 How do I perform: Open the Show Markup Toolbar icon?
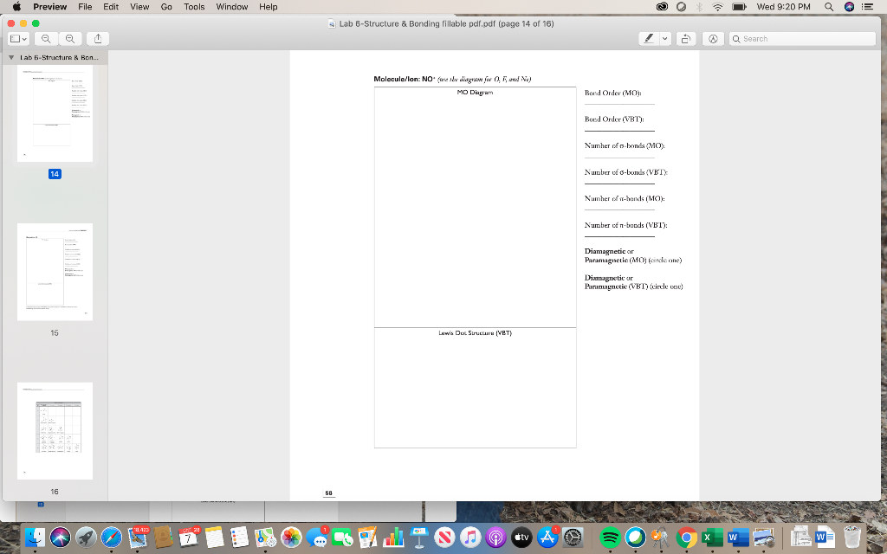tap(713, 38)
